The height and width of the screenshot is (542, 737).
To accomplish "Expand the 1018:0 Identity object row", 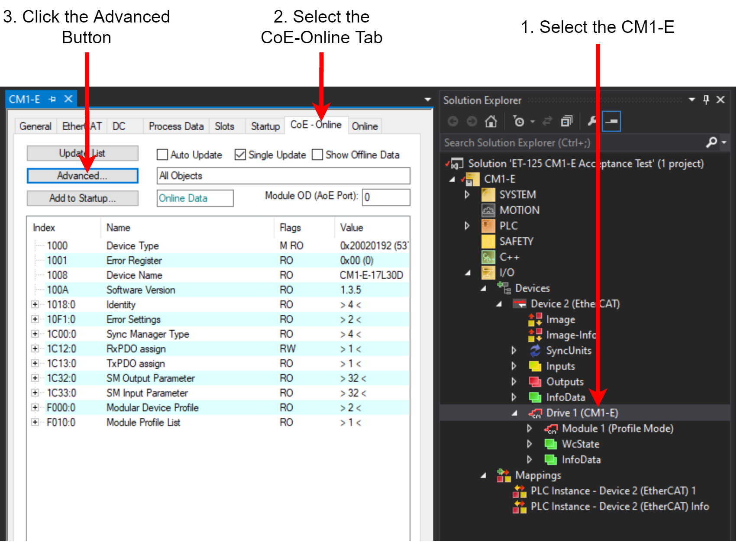I will click(35, 305).
